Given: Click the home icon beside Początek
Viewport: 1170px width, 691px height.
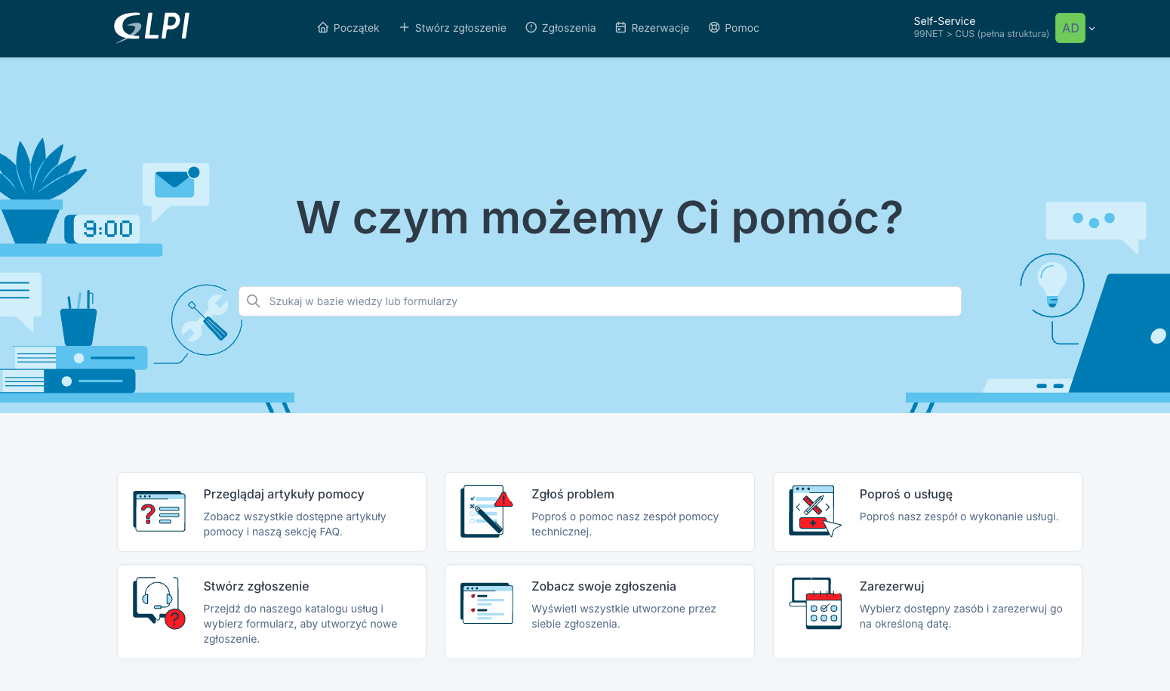Looking at the screenshot, I should click(323, 28).
